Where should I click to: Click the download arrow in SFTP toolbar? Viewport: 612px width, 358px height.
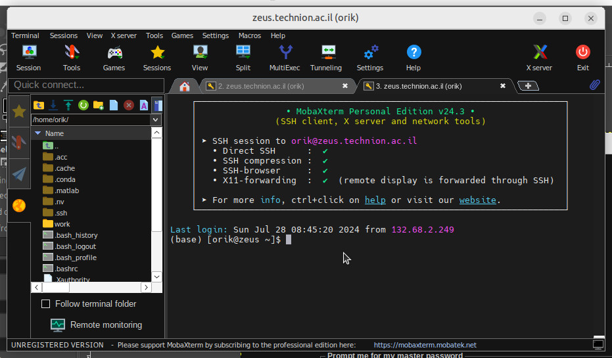point(53,105)
